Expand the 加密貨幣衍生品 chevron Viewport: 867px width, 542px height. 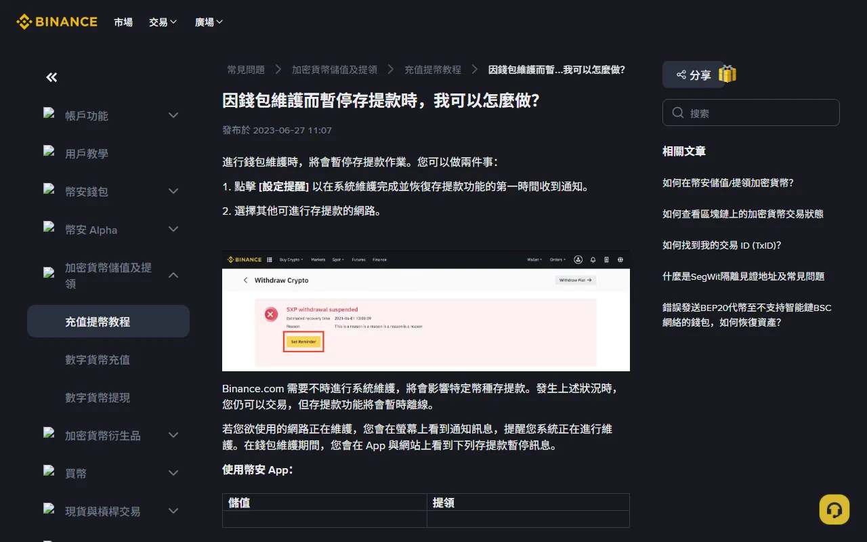[173, 436]
